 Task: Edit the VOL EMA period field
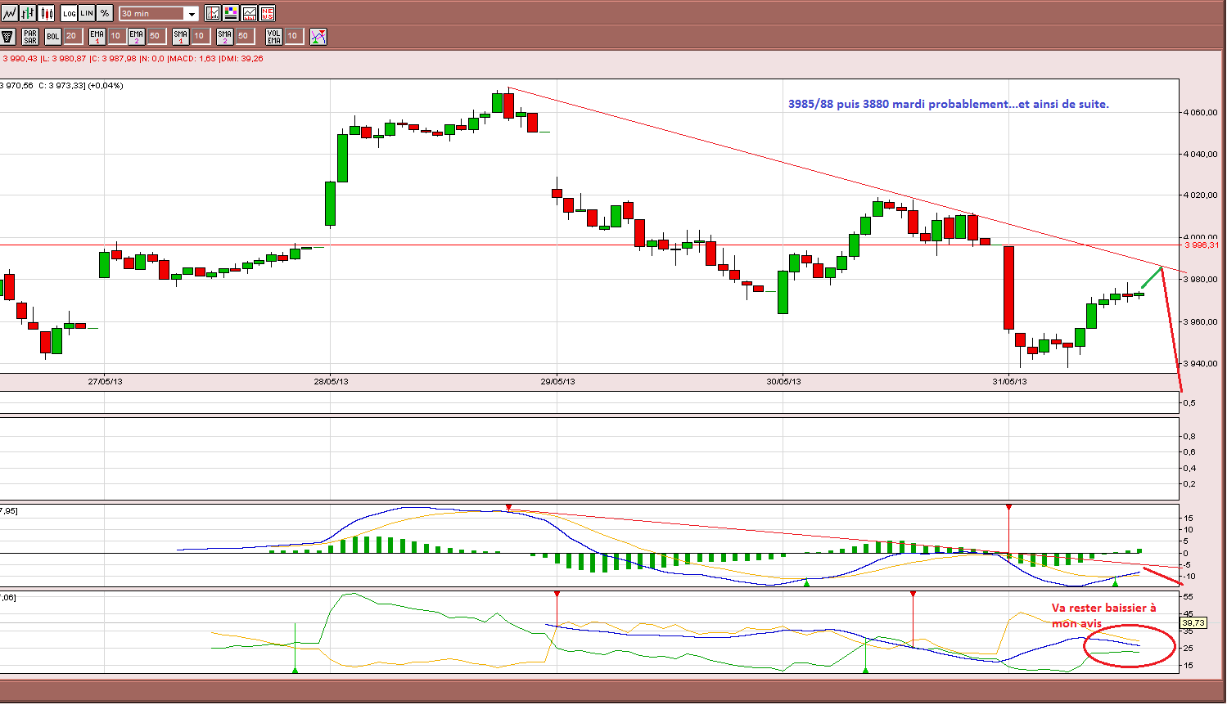[x=294, y=36]
